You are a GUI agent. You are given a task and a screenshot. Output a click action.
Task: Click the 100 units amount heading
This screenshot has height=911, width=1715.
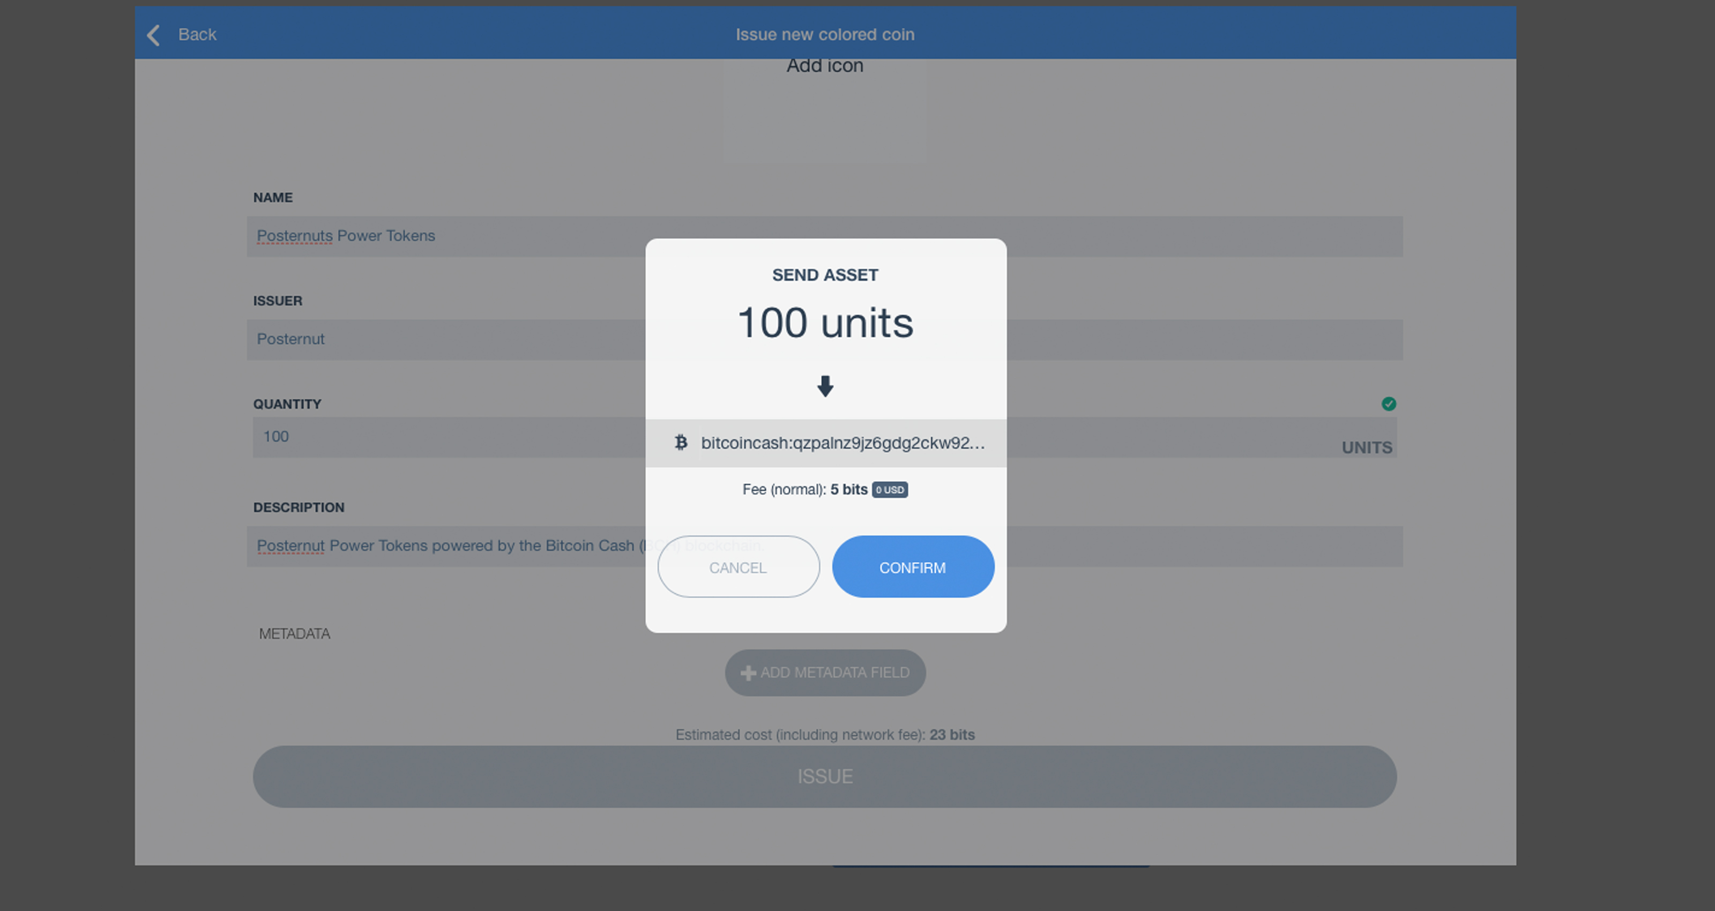tap(825, 323)
